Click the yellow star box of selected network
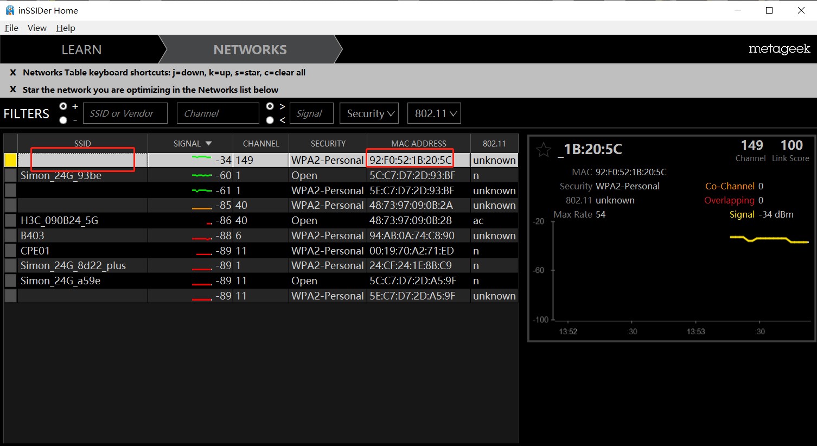 pos(10,160)
